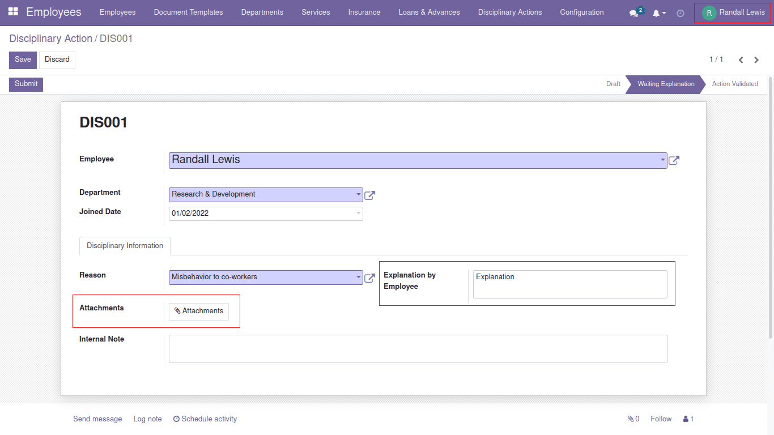Click the Log note link

click(147, 419)
